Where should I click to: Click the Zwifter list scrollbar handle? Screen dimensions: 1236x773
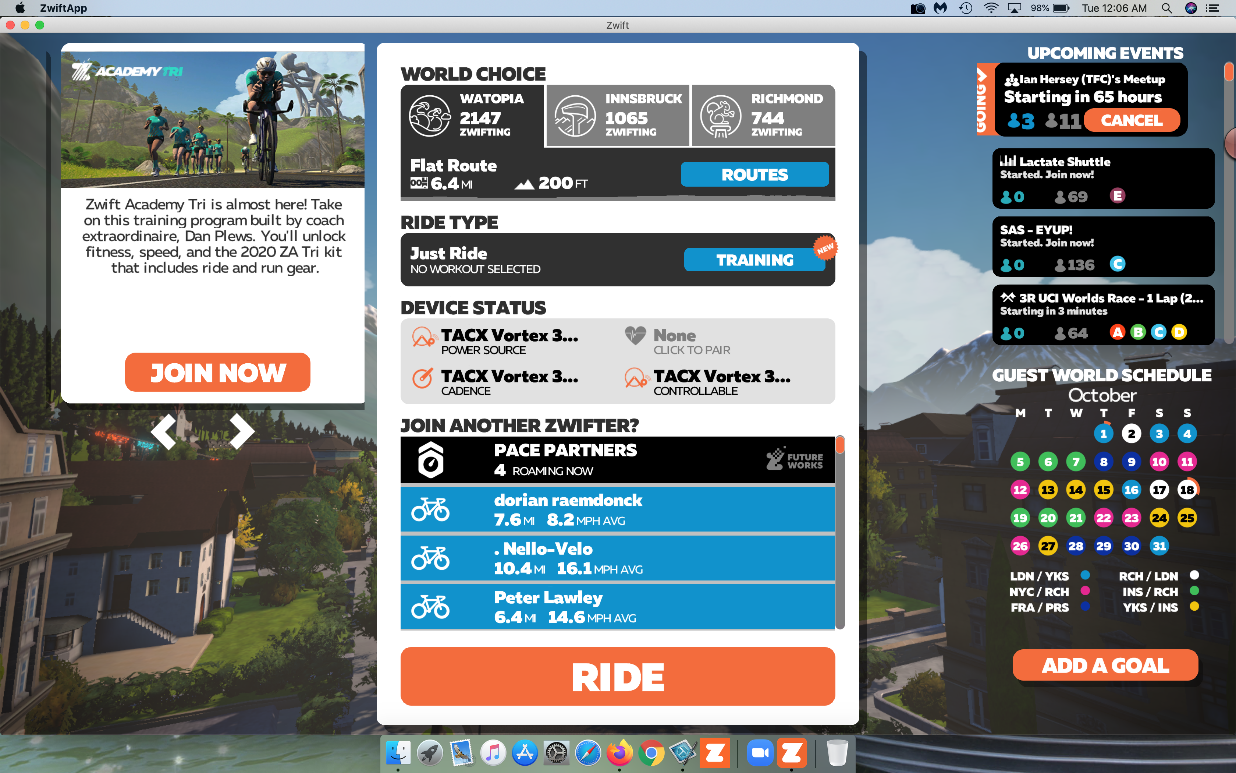840,445
